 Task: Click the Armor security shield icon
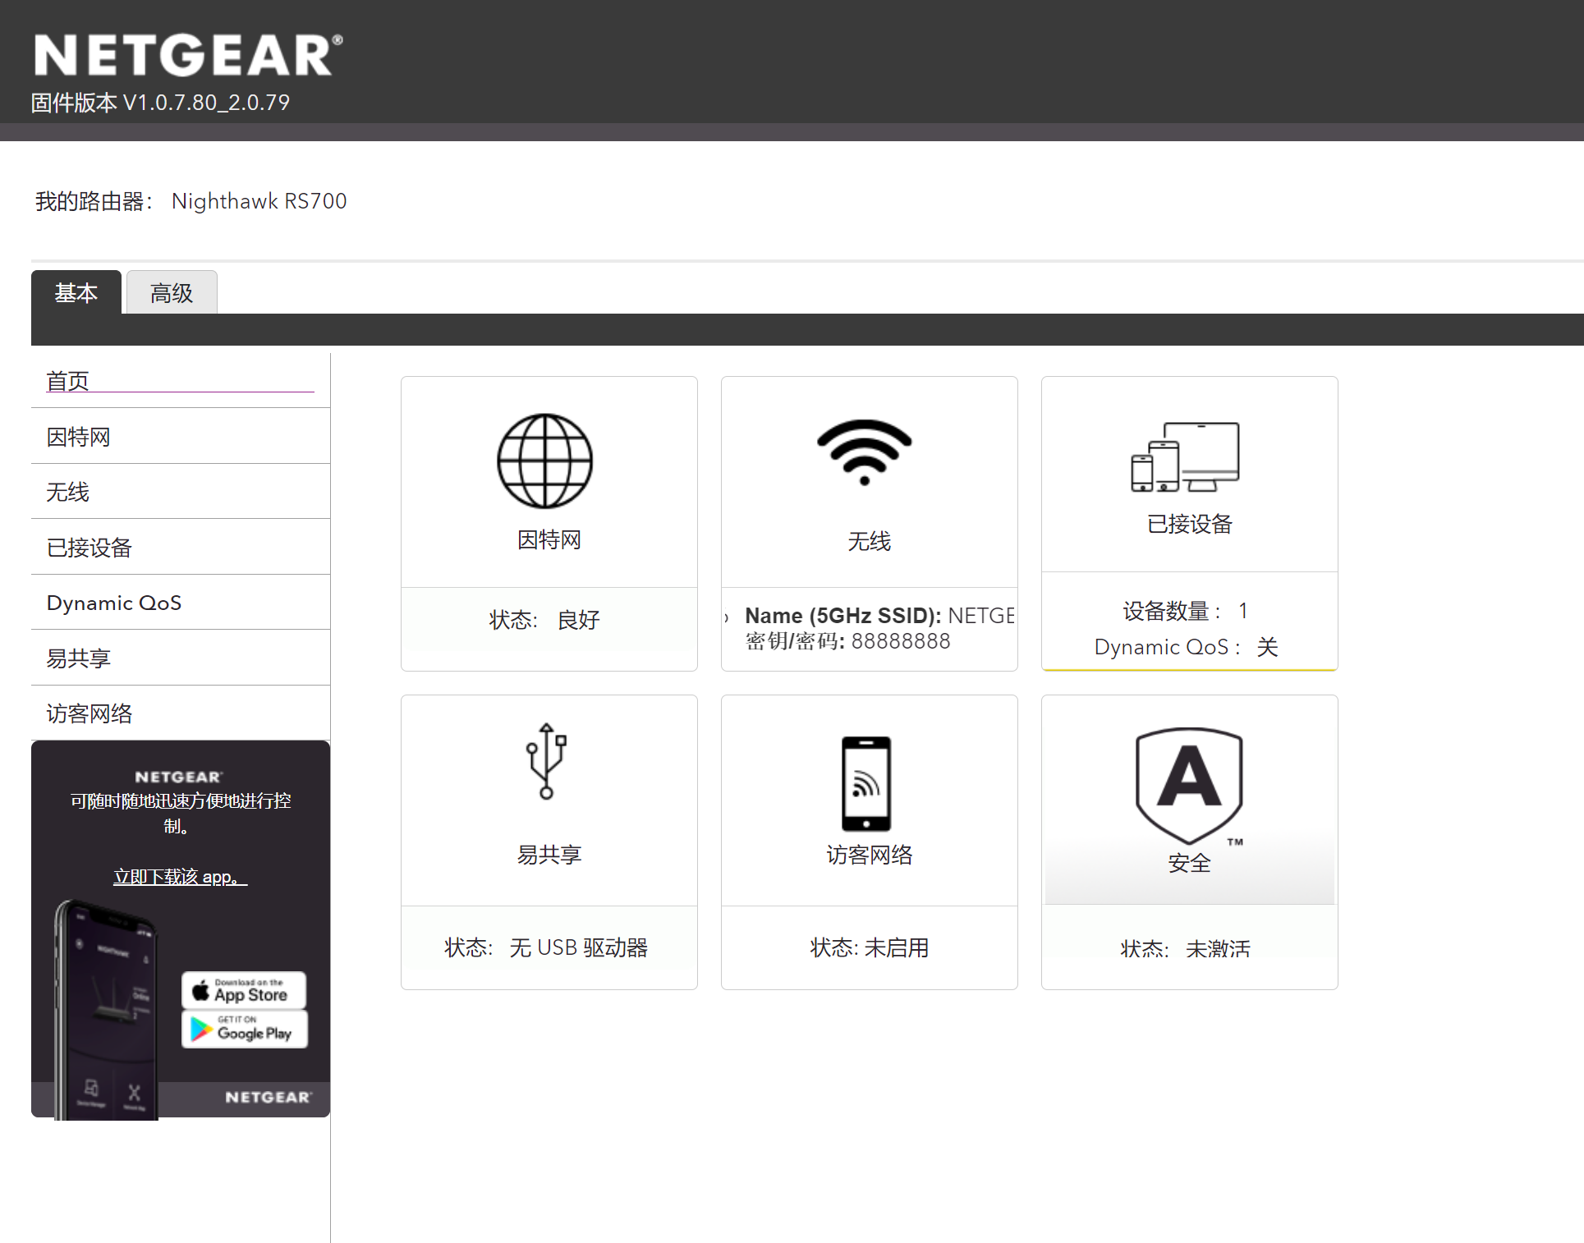pos(1189,786)
